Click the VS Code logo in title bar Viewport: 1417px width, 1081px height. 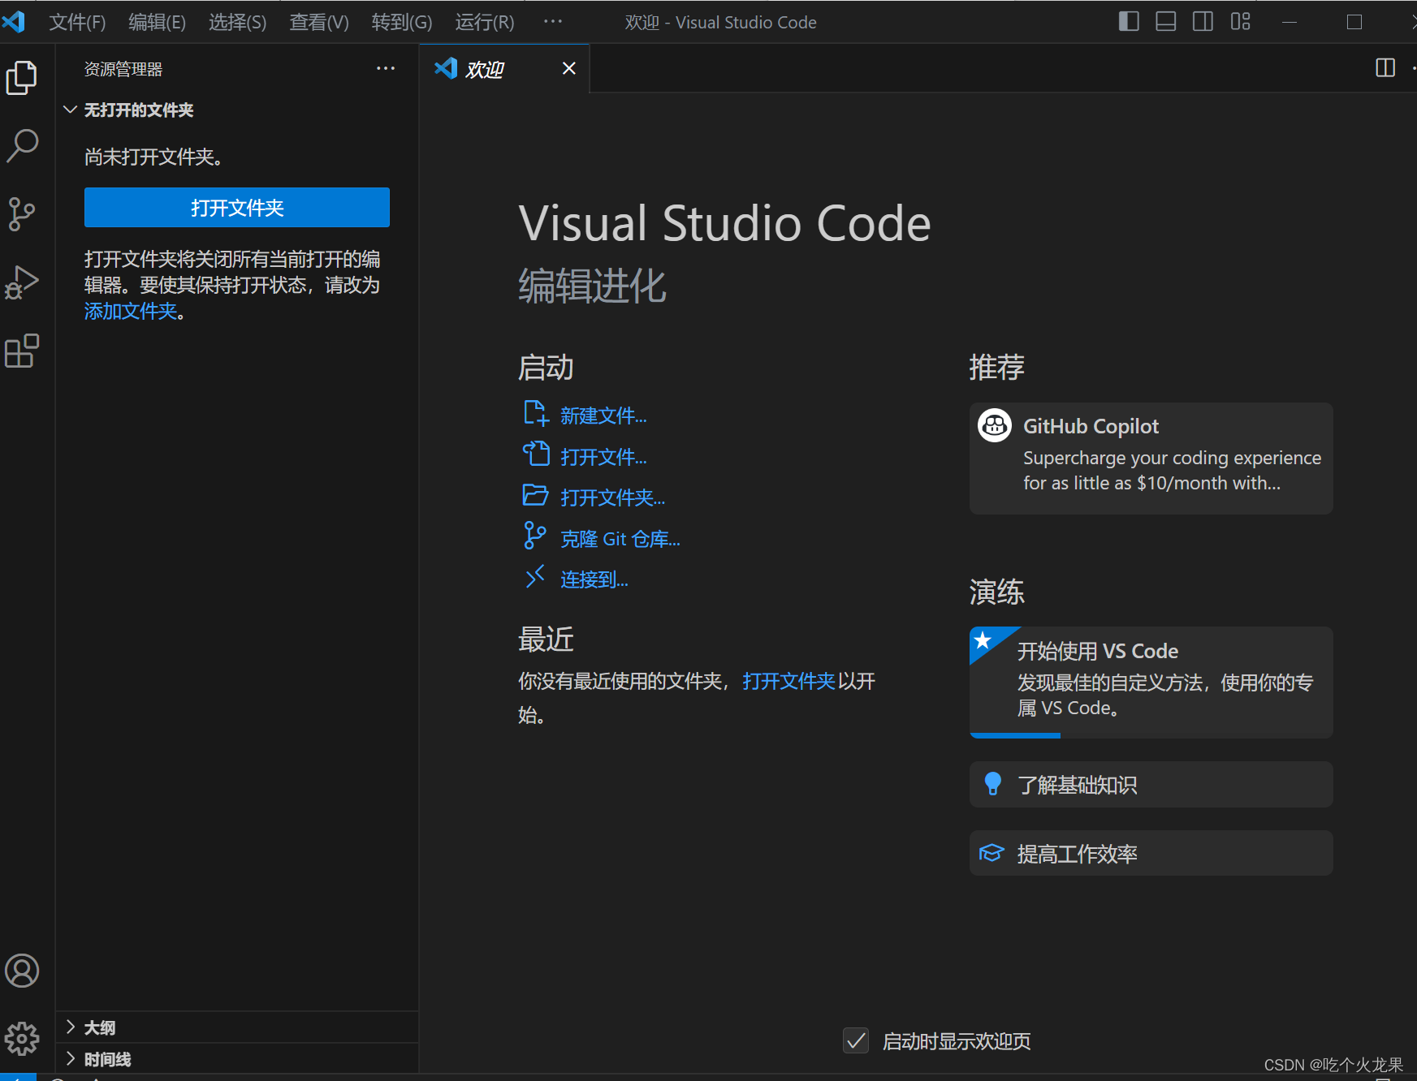click(x=14, y=21)
